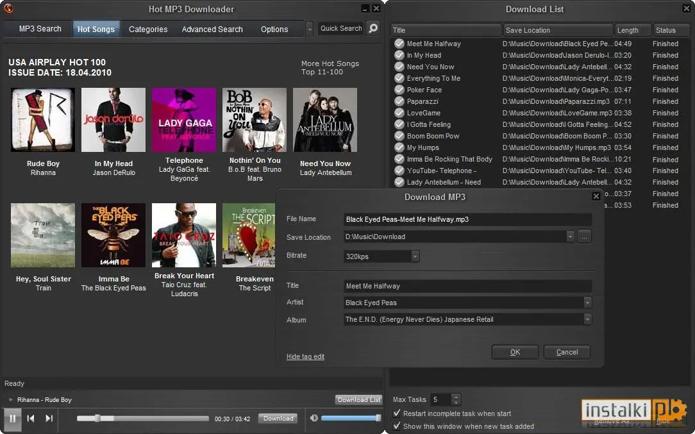Click the check icon beside Need You Now
Screen dimensions: 695x434
399,67
